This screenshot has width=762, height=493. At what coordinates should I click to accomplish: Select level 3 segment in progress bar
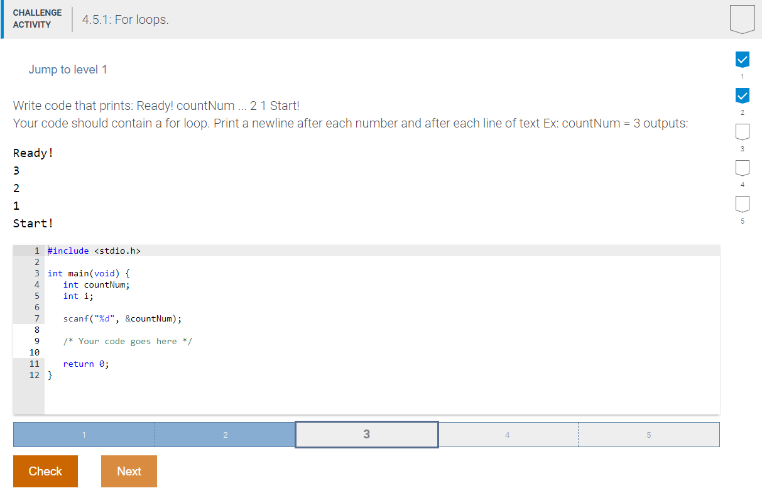[x=366, y=434]
